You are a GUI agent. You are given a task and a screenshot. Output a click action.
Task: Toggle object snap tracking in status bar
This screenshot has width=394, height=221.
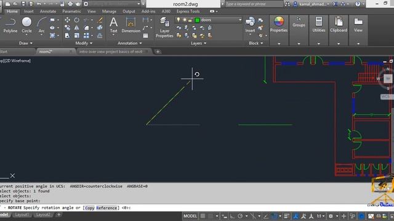(266, 216)
